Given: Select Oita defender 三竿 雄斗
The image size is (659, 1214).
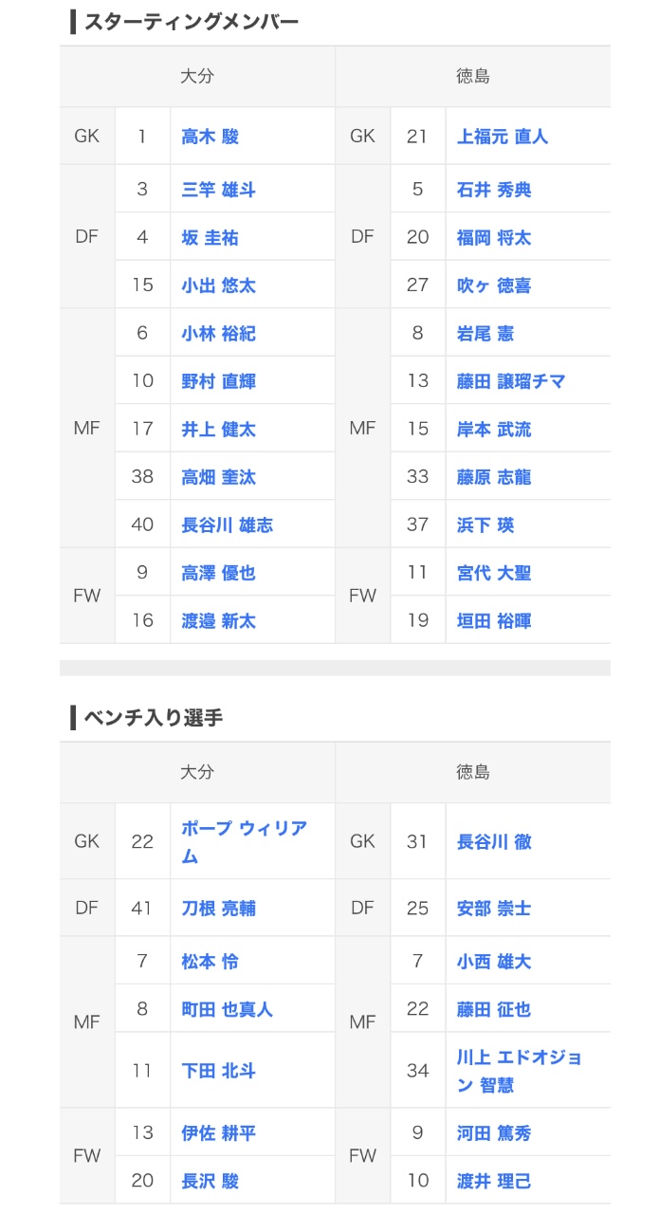Looking at the screenshot, I should [218, 190].
